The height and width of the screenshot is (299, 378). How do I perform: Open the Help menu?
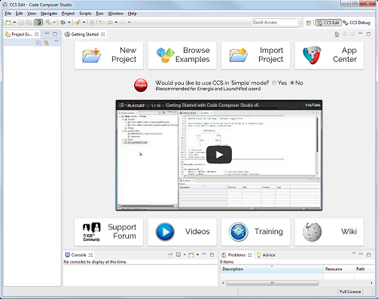click(x=132, y=14)
